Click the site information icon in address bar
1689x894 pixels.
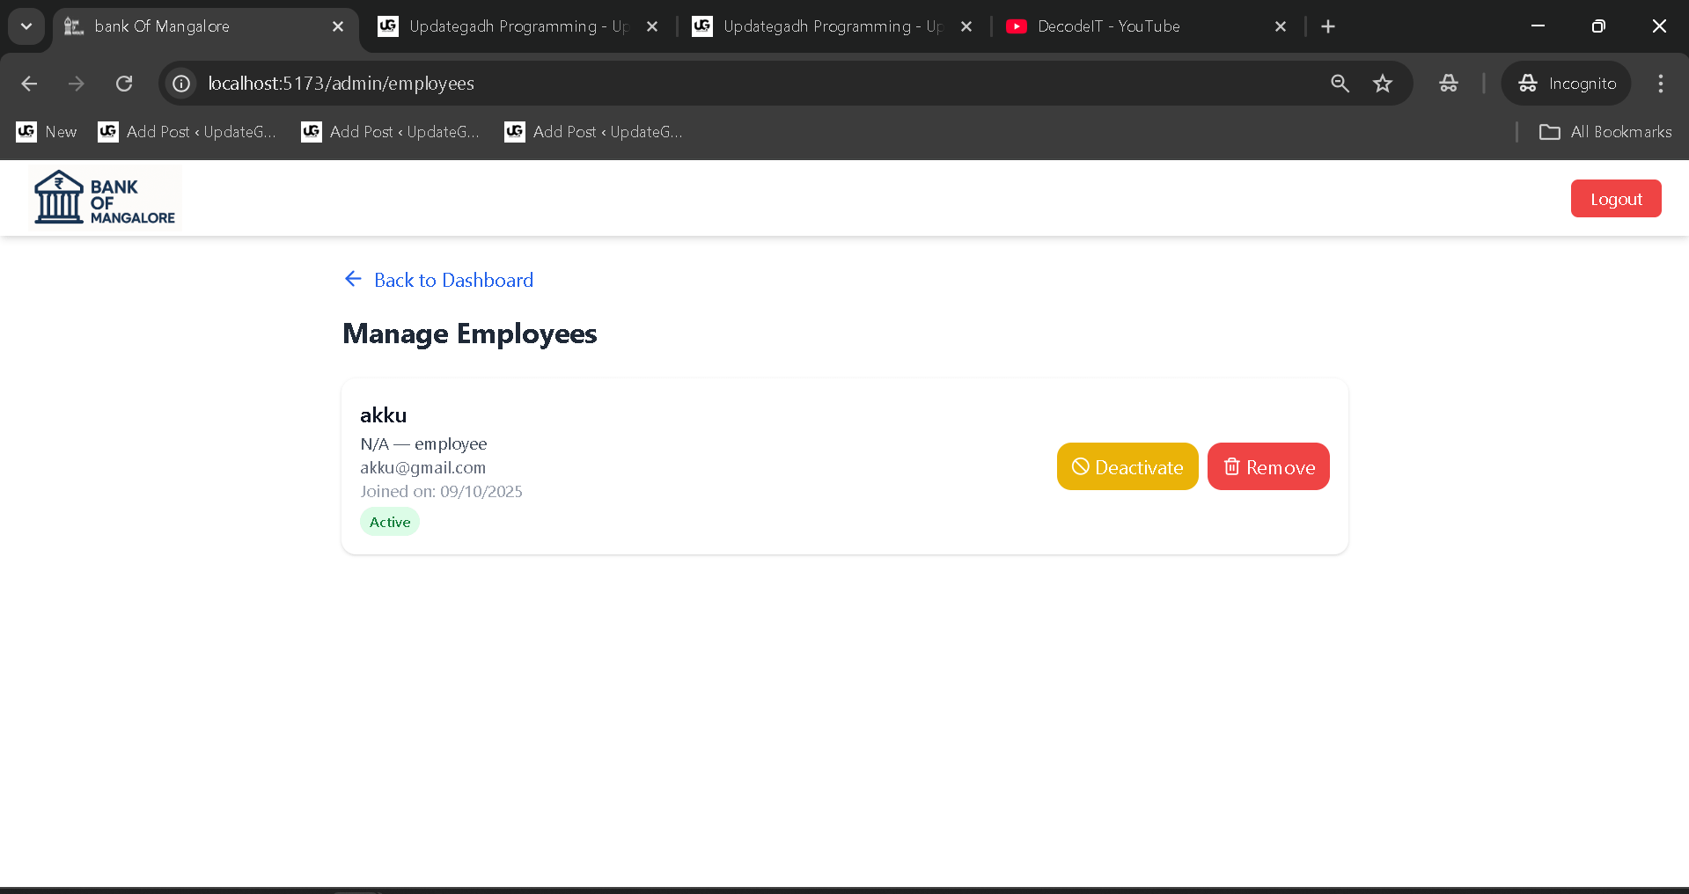(181, 84)
